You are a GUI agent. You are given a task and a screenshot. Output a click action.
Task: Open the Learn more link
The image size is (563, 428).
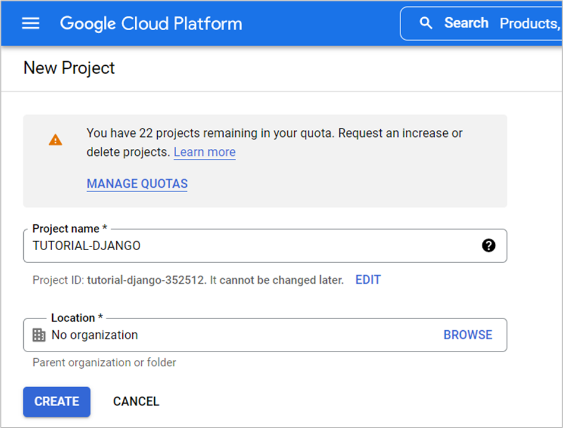click(x=205, y=152)
